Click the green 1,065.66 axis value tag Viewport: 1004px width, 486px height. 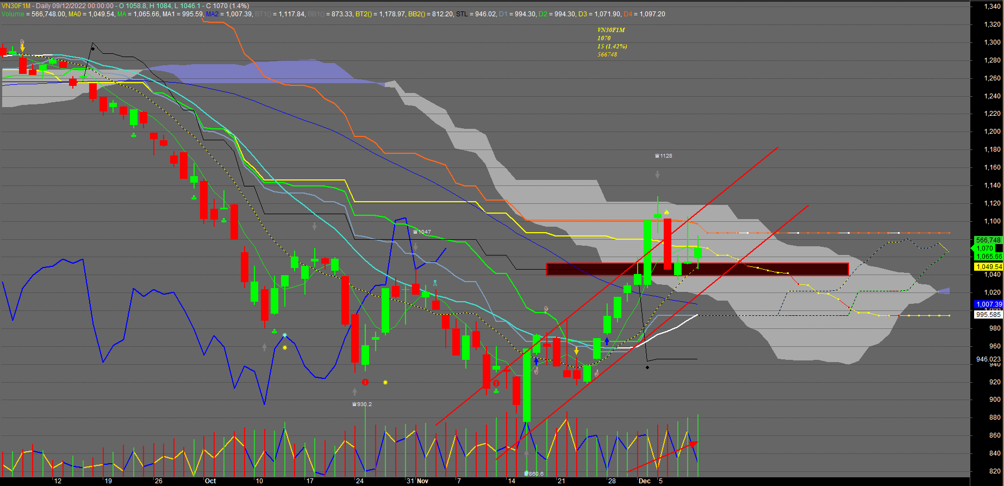click(988, 257)
